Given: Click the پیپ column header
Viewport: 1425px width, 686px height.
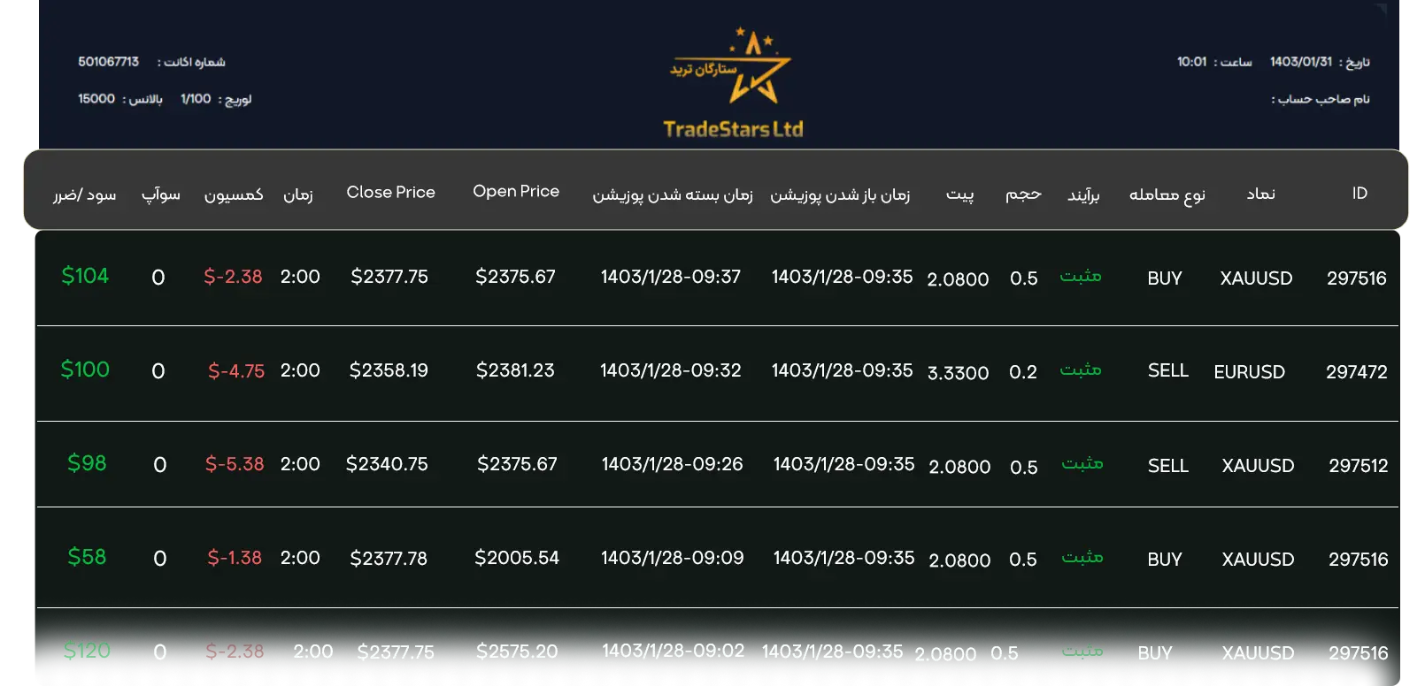Looking at the screenshot, I should (959, 194).
